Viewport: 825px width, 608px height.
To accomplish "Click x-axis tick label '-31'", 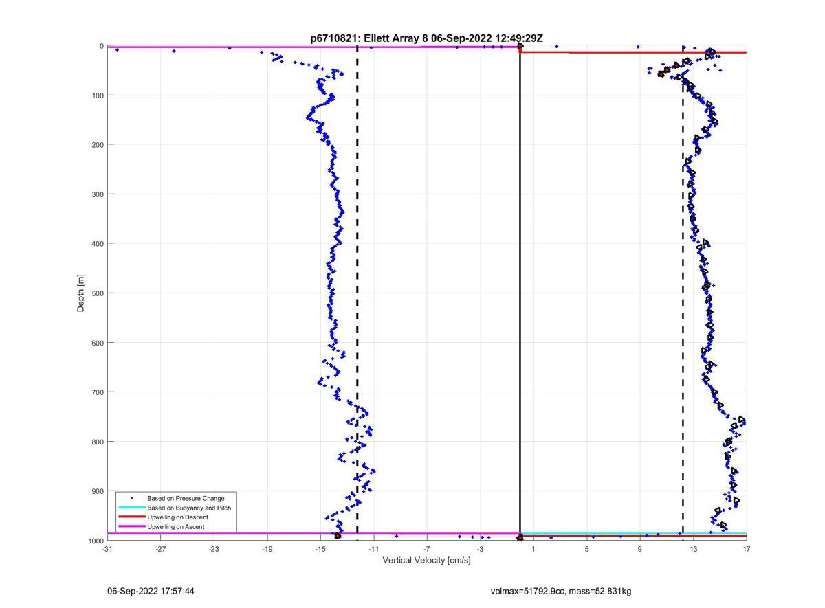I will pos(107,549).
